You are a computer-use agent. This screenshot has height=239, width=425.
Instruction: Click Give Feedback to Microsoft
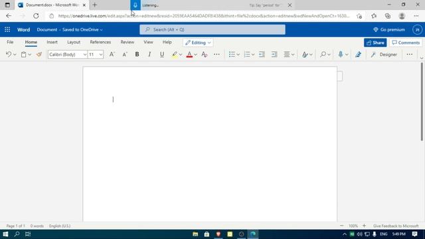[x=396, y=226]
